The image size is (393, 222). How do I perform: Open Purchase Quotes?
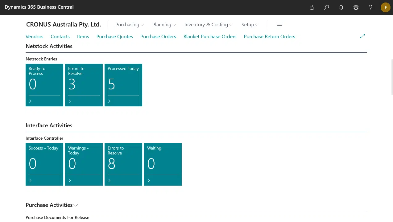click(x=115, y=36)
